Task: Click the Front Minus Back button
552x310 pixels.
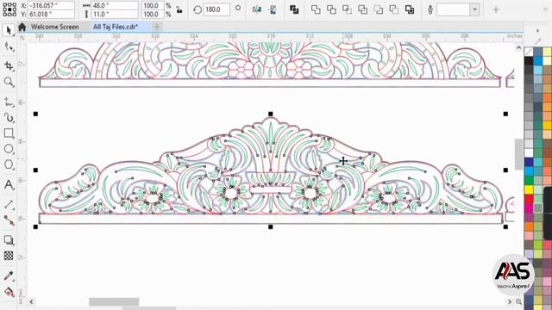Action: click(379, 9)
